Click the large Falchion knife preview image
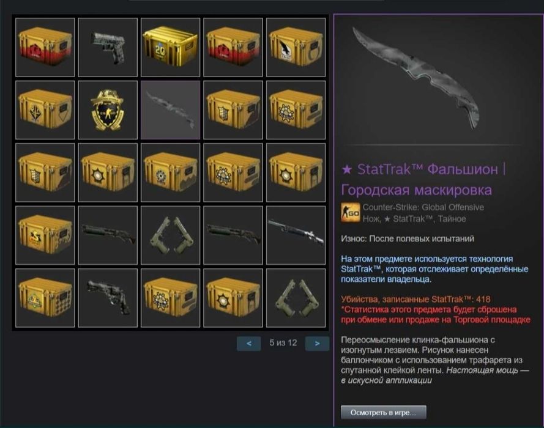The image size is (544, 428). (x=416, y=78)
